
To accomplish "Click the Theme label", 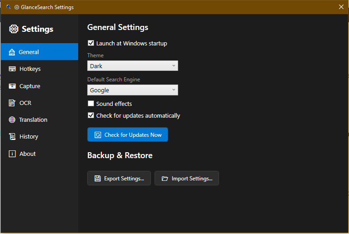I will click(95, 55).
